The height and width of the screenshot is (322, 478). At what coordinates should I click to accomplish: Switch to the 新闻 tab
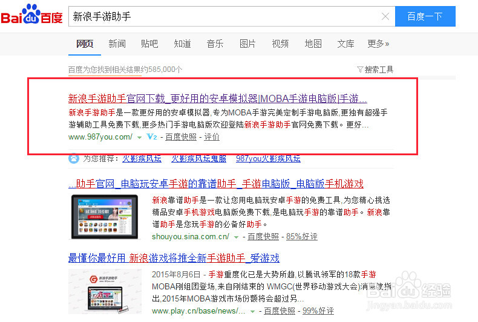(117, 44)
